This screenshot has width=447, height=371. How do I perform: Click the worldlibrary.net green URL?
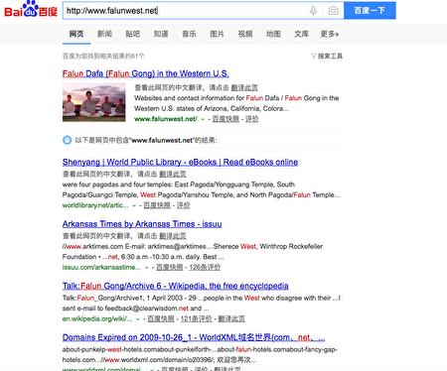coord(95,205)
